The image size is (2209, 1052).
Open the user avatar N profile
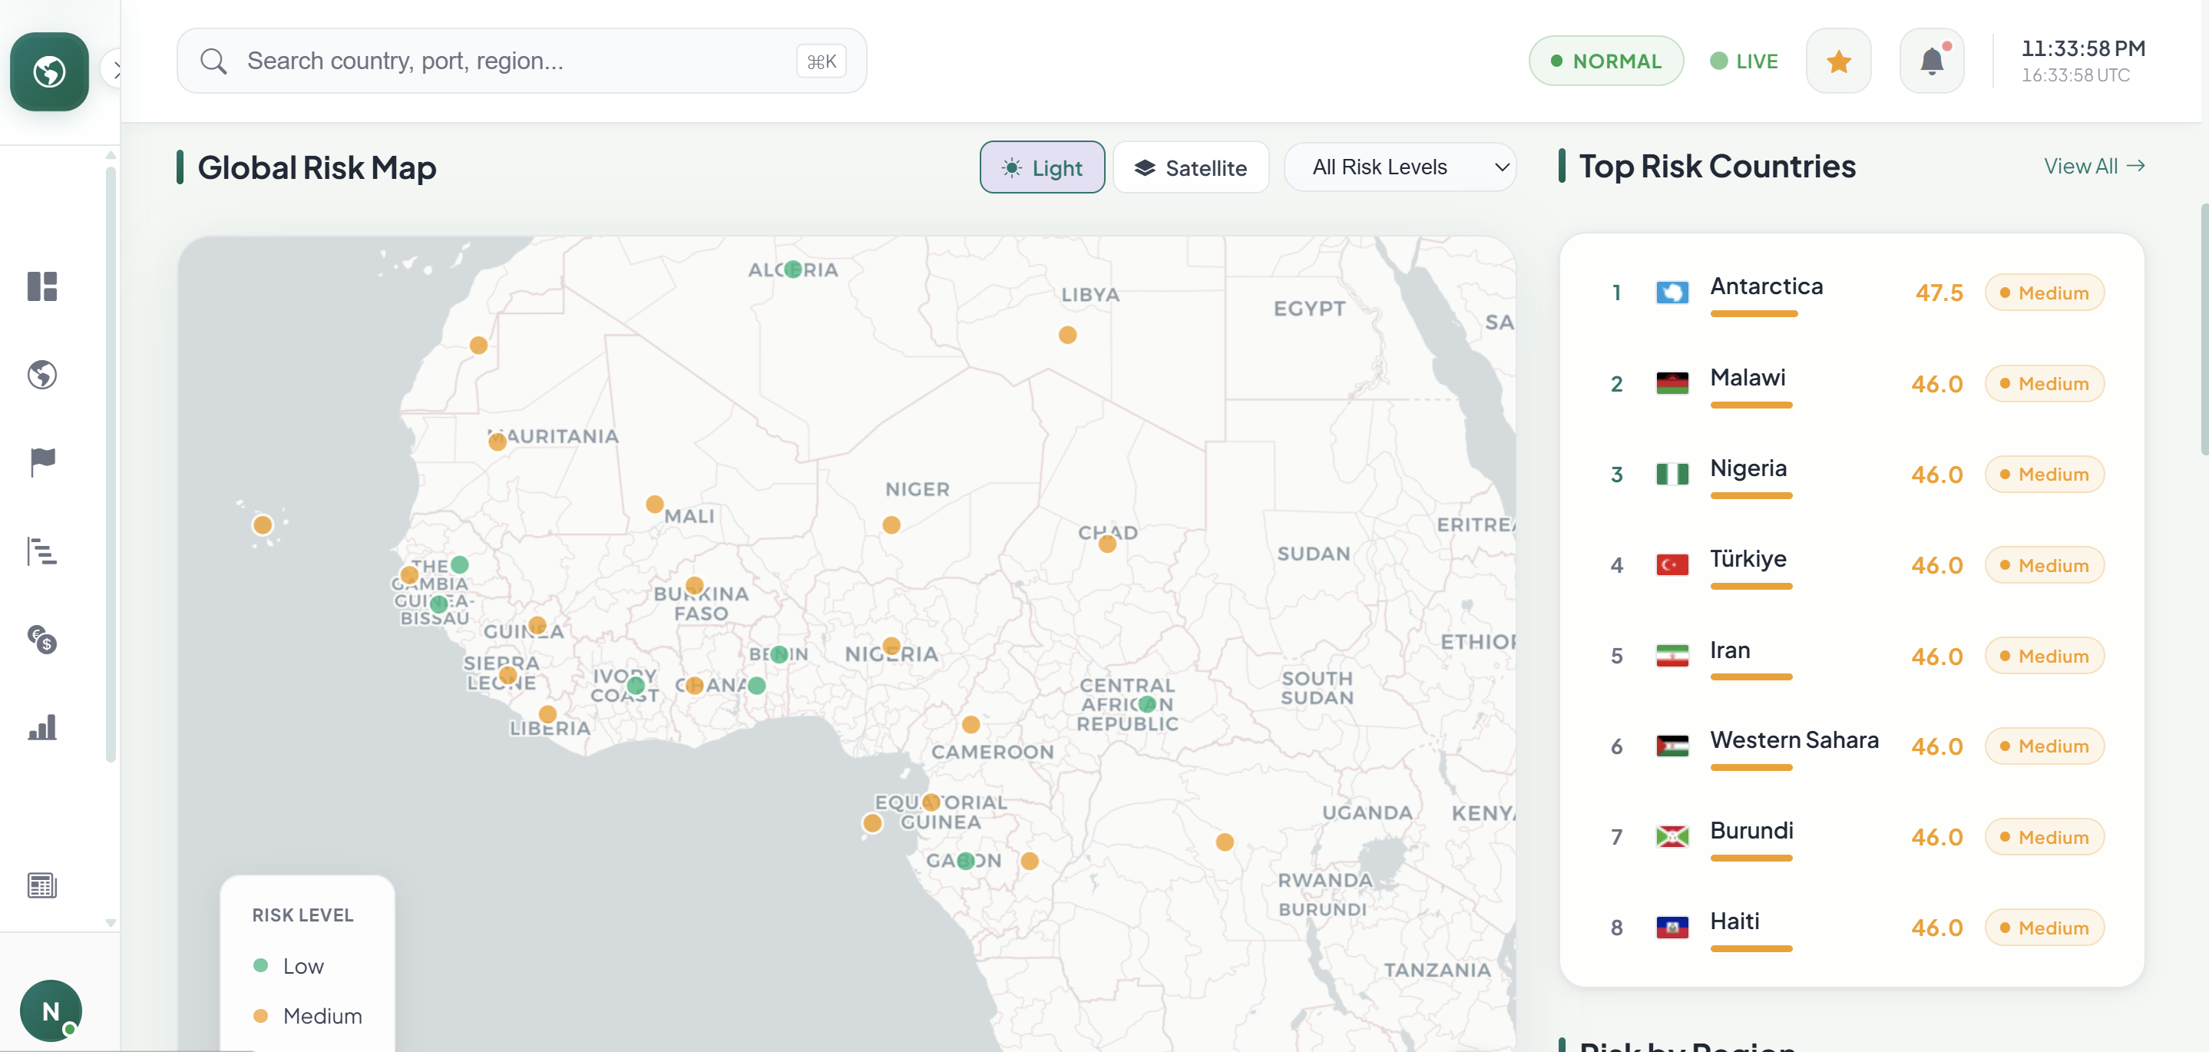(x=51, y=1011)
